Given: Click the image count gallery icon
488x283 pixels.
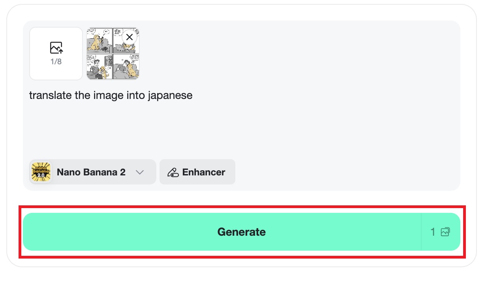Looking at the screenshot, I should point(445,232).
